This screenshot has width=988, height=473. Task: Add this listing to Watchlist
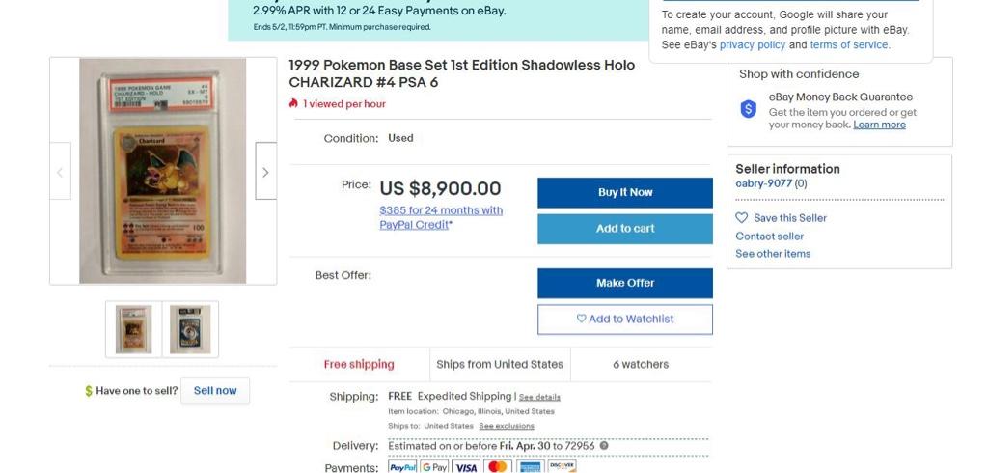pos(625,320)
